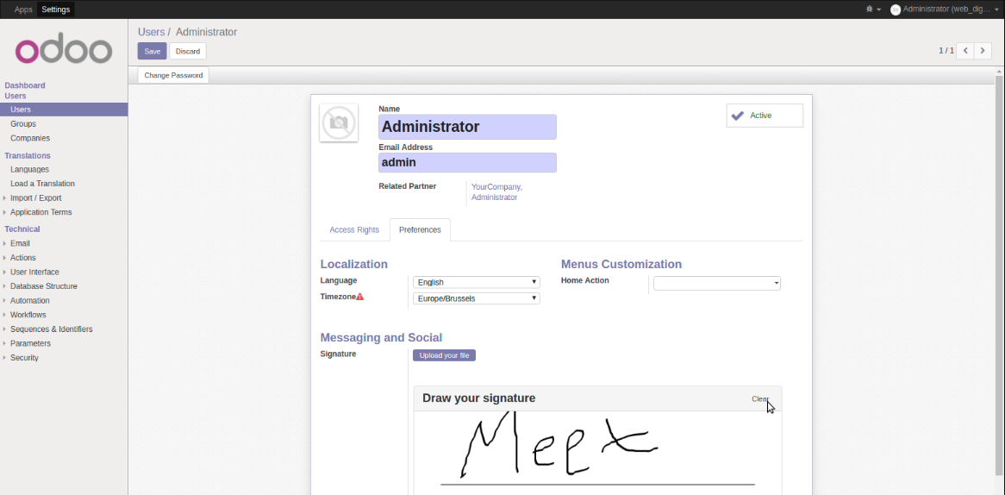Go to previous record arrow
This screenshot has height=495, width=1005.
965,51
